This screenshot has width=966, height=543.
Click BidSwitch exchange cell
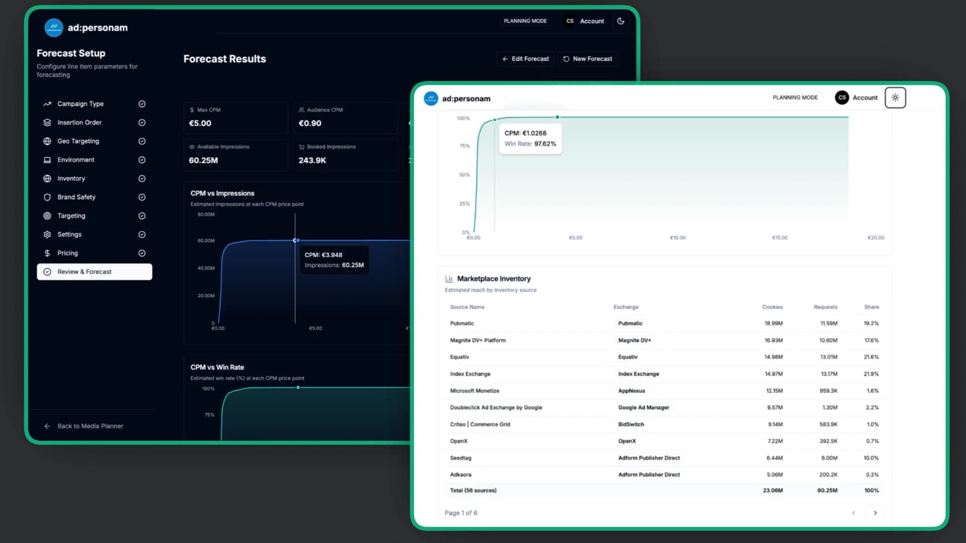[x=631, y=424]
